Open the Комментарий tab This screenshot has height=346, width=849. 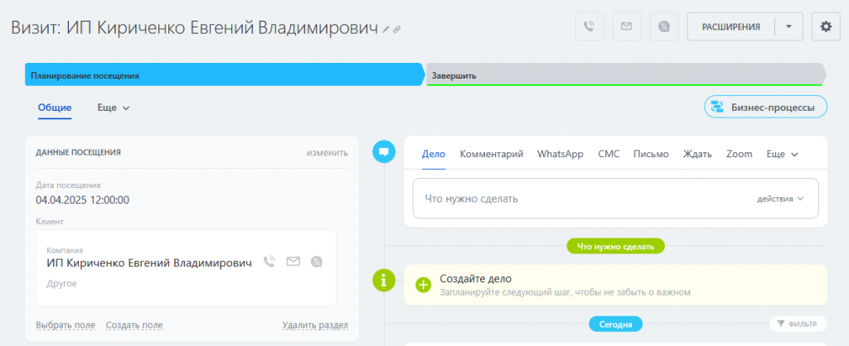pyautogui.click(x=492, y=154)
